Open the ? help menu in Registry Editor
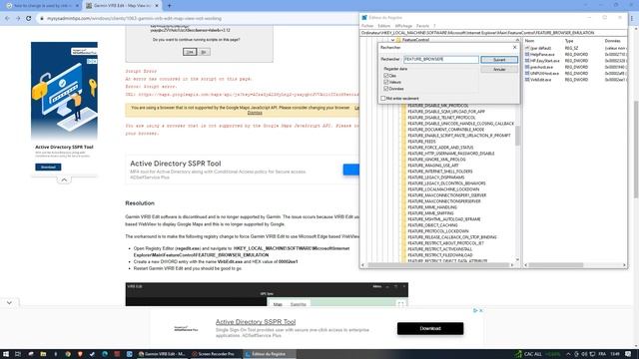Viewport: 639px width, 359px height. [434, 26]
